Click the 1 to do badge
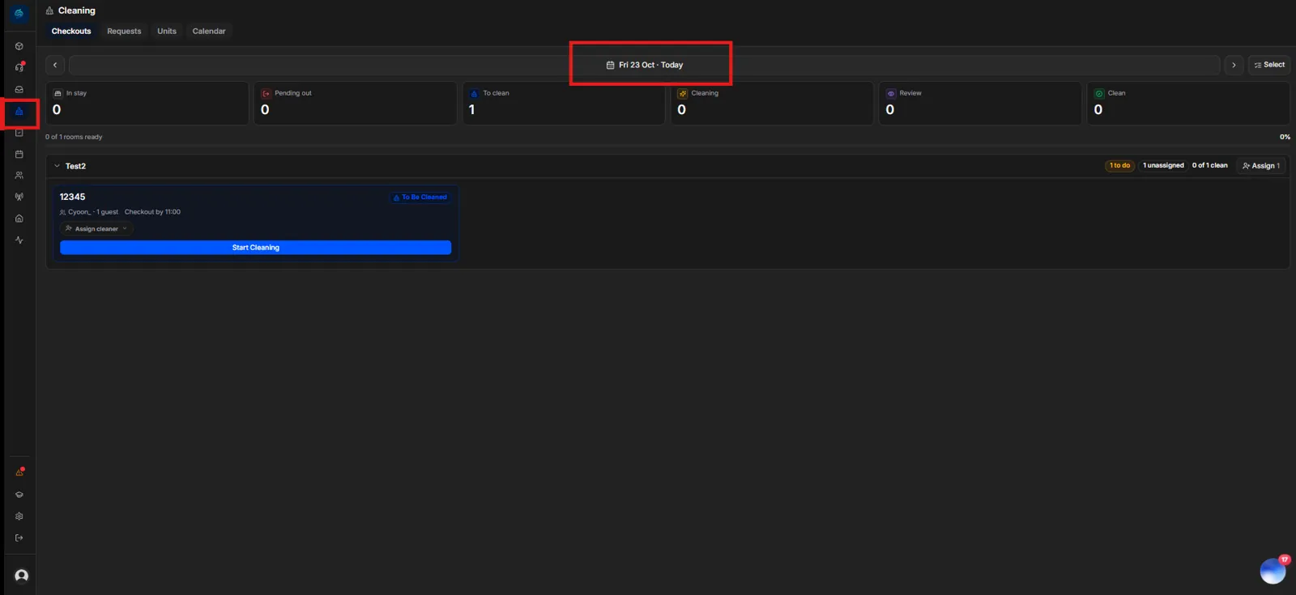1296x595 pixels. [1119, 166]
